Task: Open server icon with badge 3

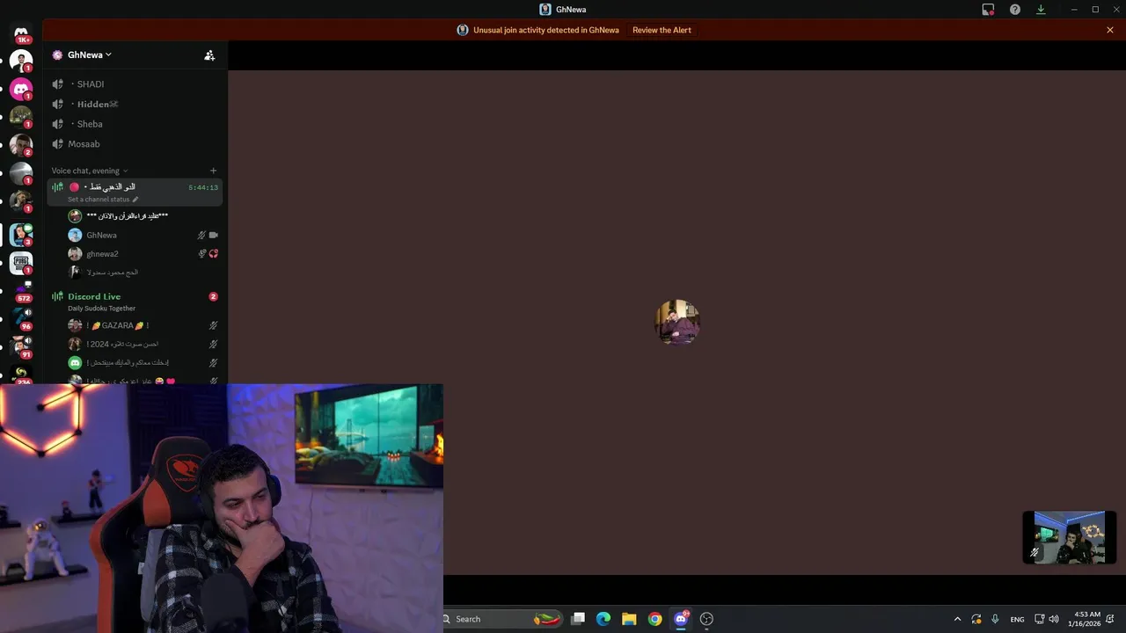Action: [x=21, y=234]
